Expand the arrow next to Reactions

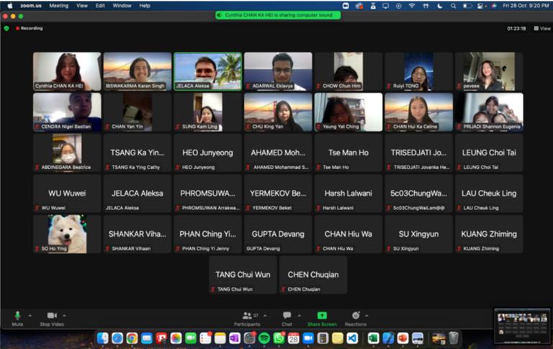point(367,315)
